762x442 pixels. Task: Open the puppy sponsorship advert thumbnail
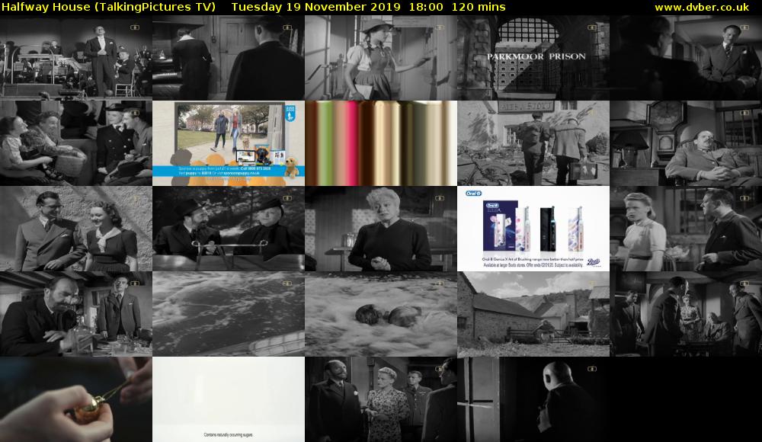pos(229,143)
